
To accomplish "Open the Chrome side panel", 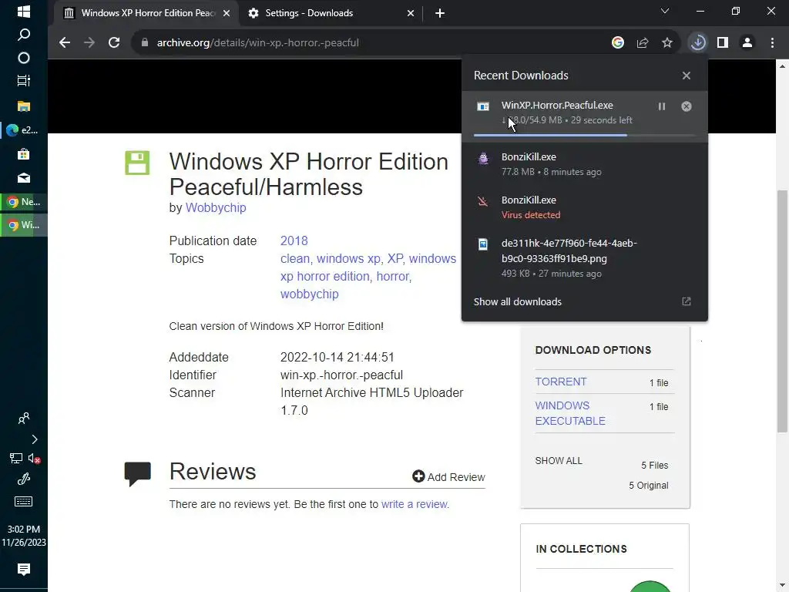I will (x=723, y=43).
